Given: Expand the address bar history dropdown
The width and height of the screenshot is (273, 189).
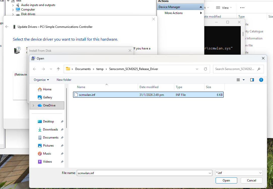Looking at the screenshot, I should point(197,69).
